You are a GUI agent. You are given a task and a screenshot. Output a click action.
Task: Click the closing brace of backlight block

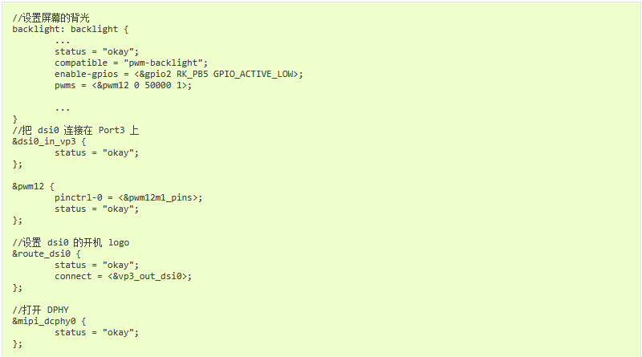pyautogui.click(x=14, y=120)
